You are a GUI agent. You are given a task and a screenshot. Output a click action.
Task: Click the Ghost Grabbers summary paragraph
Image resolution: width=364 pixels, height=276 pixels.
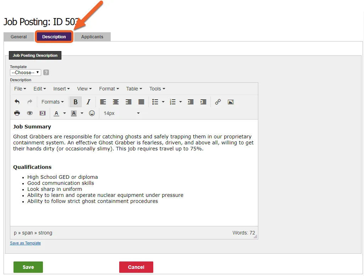coord(133,143)
